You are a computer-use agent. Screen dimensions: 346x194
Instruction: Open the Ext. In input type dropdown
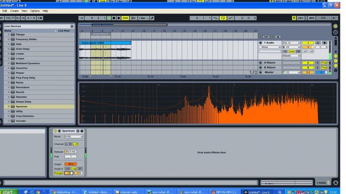tap(291, 43)
